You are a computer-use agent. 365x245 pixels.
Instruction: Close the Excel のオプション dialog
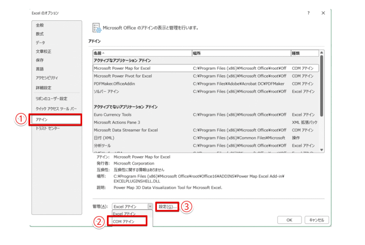(x=323, y=13)
